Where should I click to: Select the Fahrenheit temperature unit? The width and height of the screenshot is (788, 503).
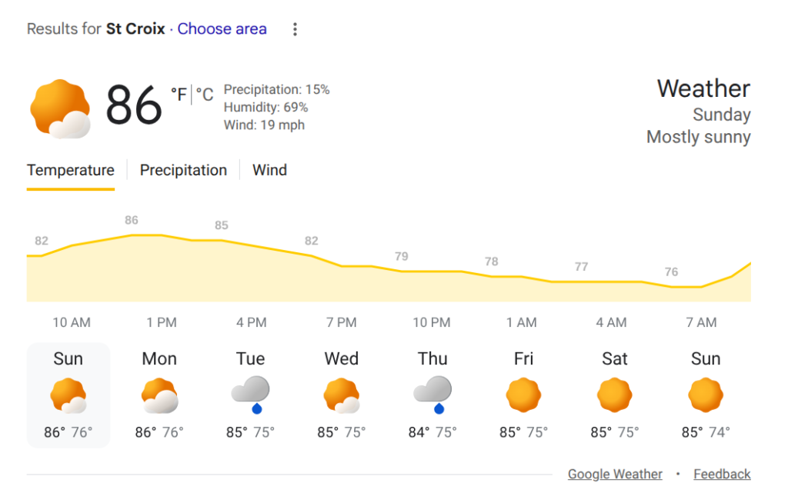tap(179, 95)
